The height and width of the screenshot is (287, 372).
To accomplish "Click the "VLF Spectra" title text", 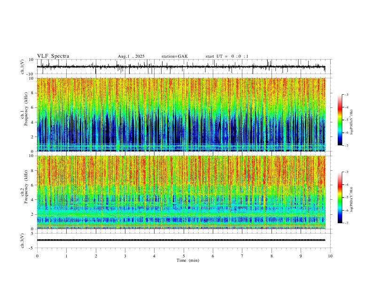I will 53,56.
